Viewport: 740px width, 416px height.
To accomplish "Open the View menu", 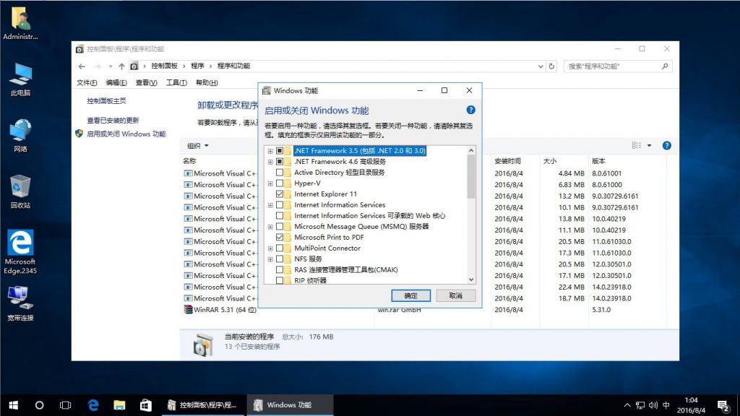I will click(x=146, y=83).
